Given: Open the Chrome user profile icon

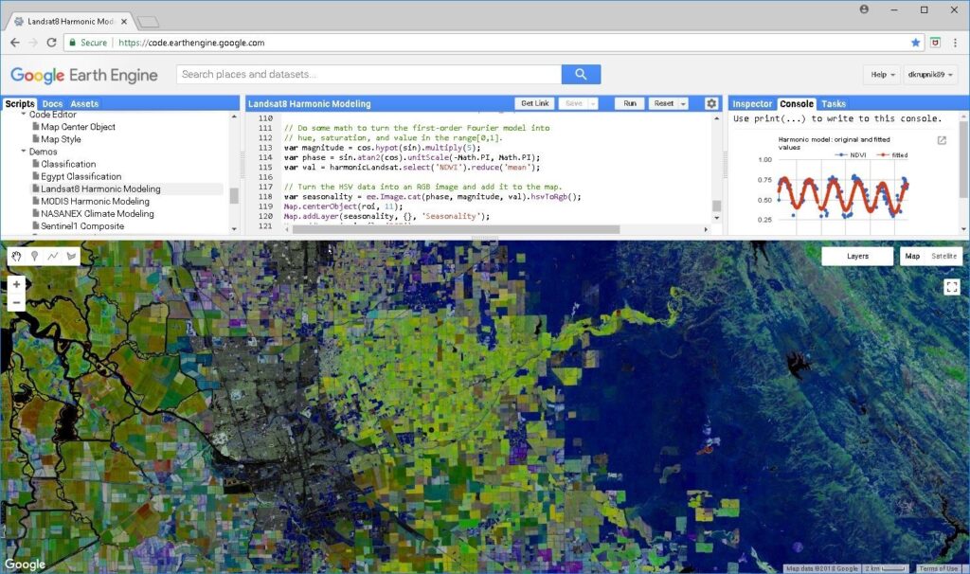Looking at the screenshot, I should (x=864, y=9).
